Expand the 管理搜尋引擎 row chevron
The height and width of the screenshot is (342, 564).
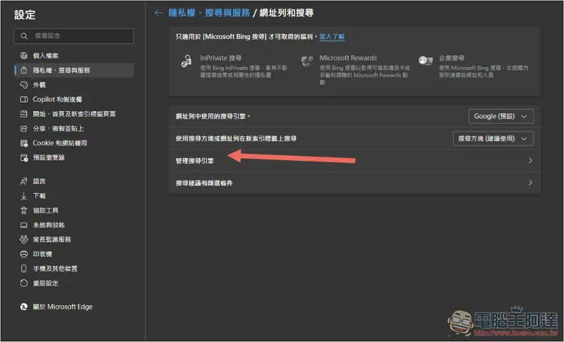tap(530, 161)
